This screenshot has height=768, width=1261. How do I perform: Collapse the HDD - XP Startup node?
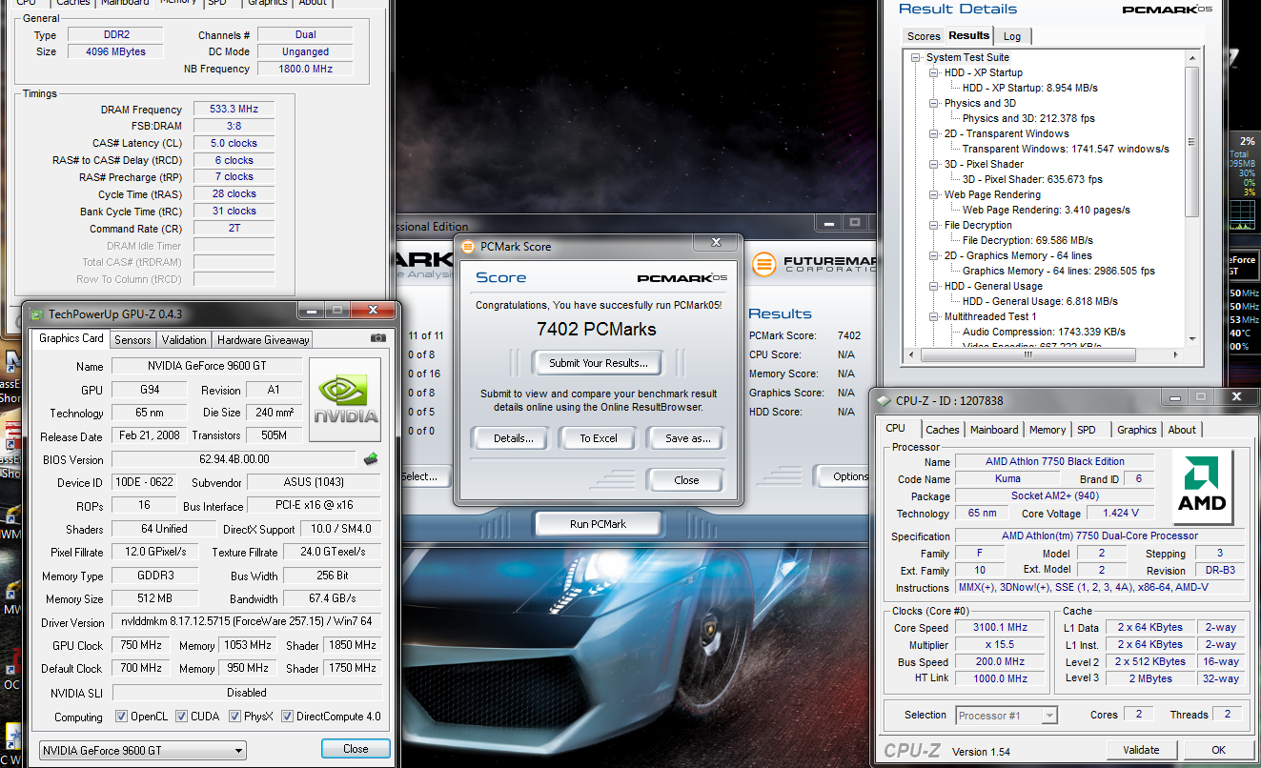(x=934, y=72)
